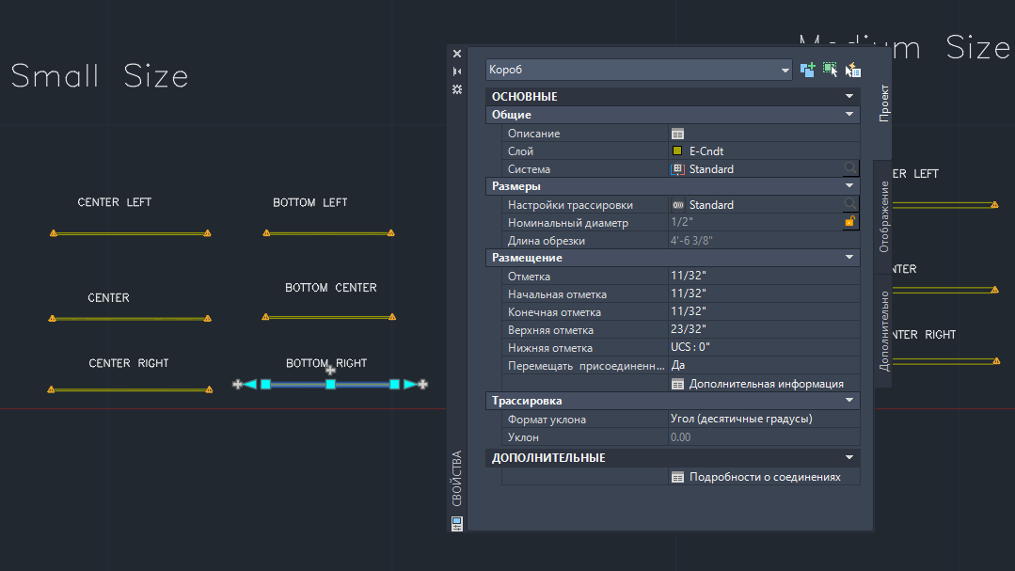Collapse the Трассировка category

849,401
